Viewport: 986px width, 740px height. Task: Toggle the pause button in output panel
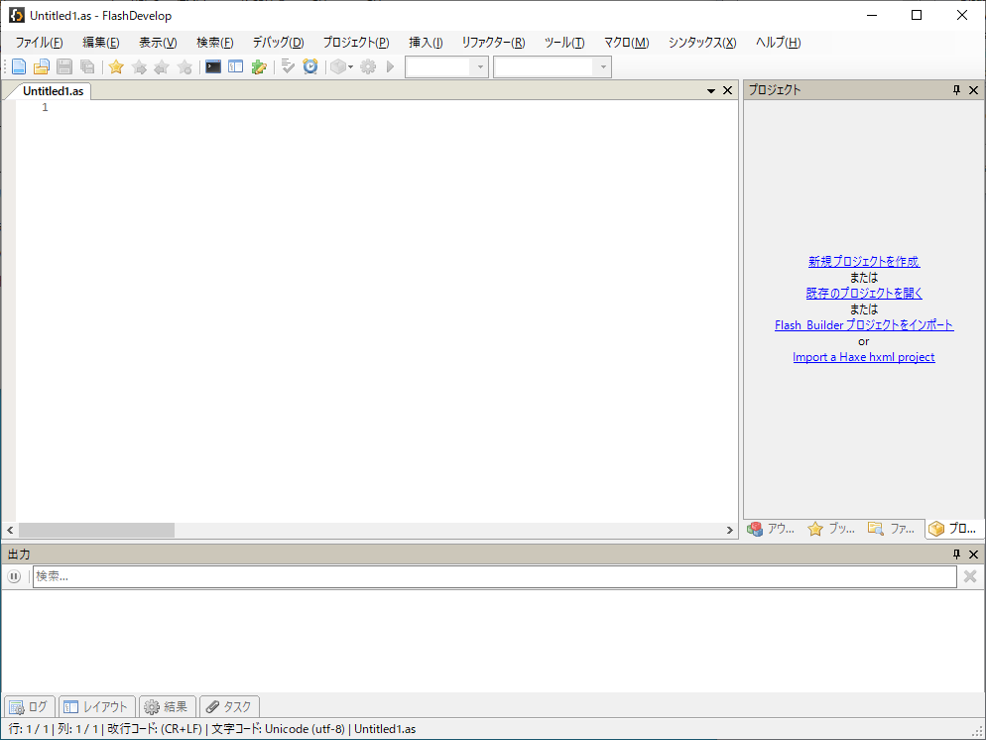pos(14,576)
